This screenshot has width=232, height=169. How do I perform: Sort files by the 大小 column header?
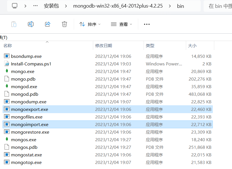click(192, 45)
